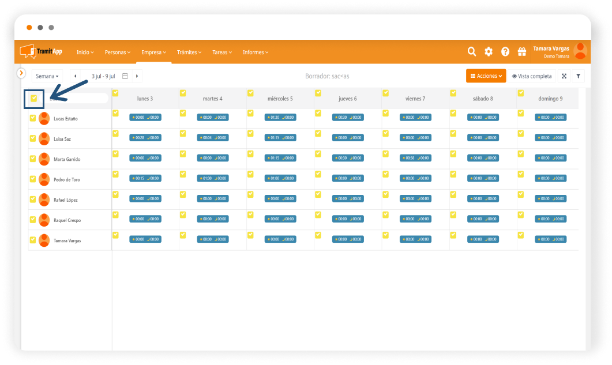Open settings gear in top bar
The image size is (612, 365).
pos(489,52)
